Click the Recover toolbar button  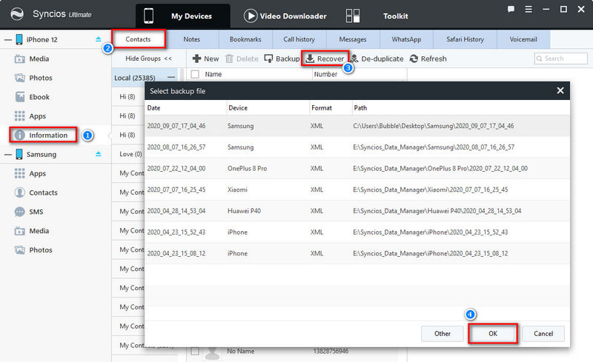pos(325,58)
